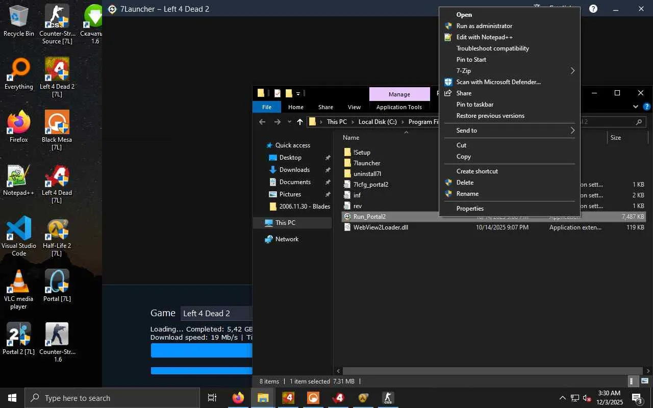
Task: Select Downloads in Quick access
Action: point(294,170)
